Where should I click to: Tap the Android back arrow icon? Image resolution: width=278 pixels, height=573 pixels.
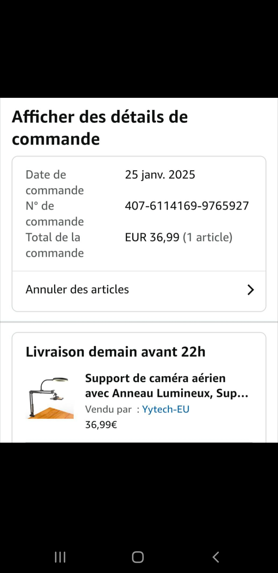pyautogui.click(x=216, y=557)
